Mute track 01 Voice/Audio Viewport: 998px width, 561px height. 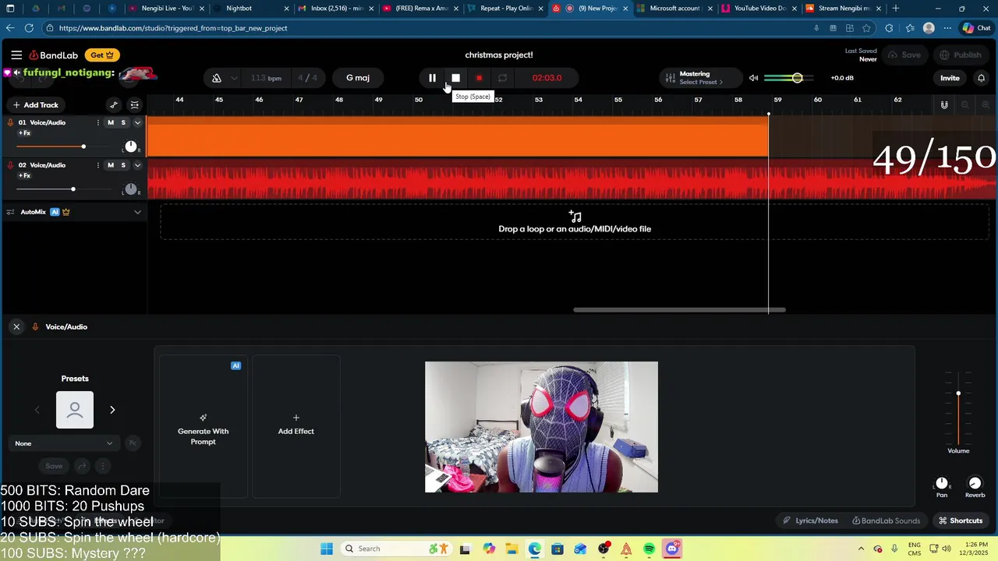tap(111, 122)
